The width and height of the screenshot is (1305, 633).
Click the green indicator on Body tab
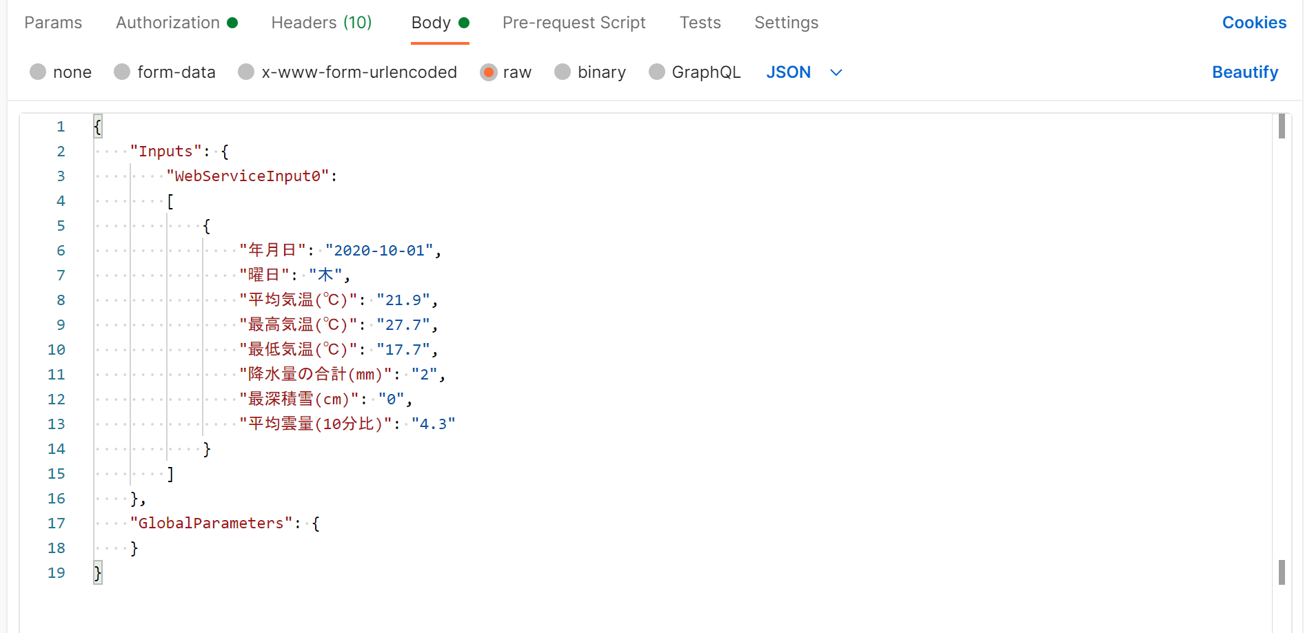(x=464, y=23)
